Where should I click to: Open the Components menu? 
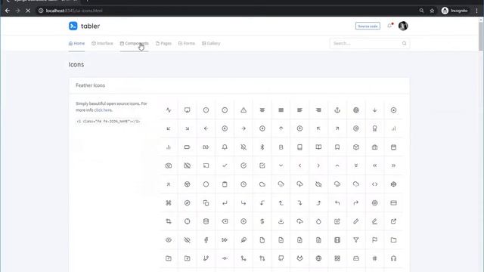(x=135, y=44)
